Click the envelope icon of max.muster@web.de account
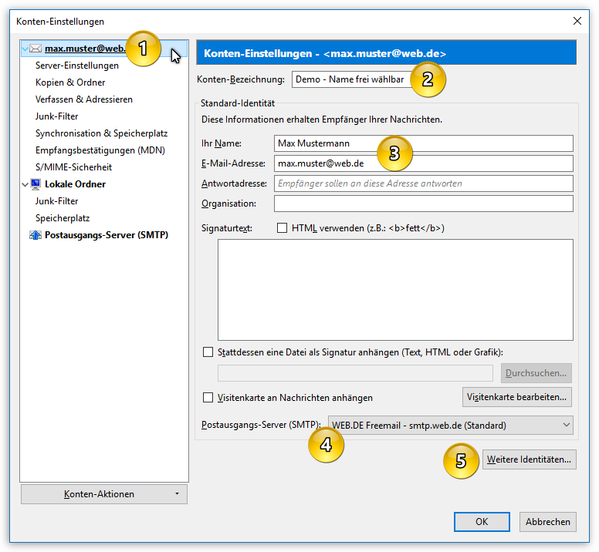This screenshot has width=599, height=552. (x=36, y=49)
